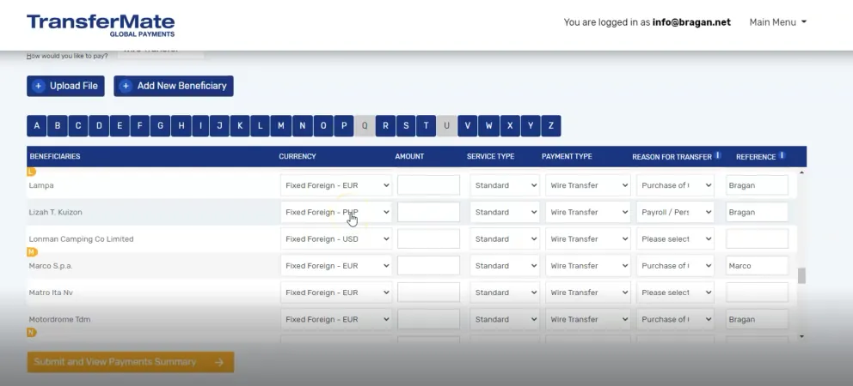Screen dimensions: 853x386
Task: Filter beneficiaries by letter A
Action: click(36, 126)
